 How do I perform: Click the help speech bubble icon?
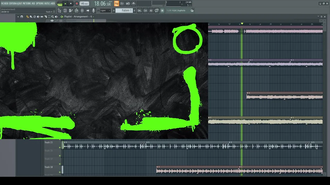156,11
